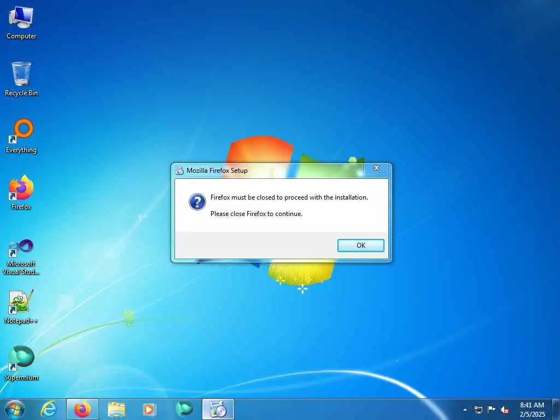Click the question mark icon in the dialog
The width and height of the screenshot is (560, 420).
[197, 202]
